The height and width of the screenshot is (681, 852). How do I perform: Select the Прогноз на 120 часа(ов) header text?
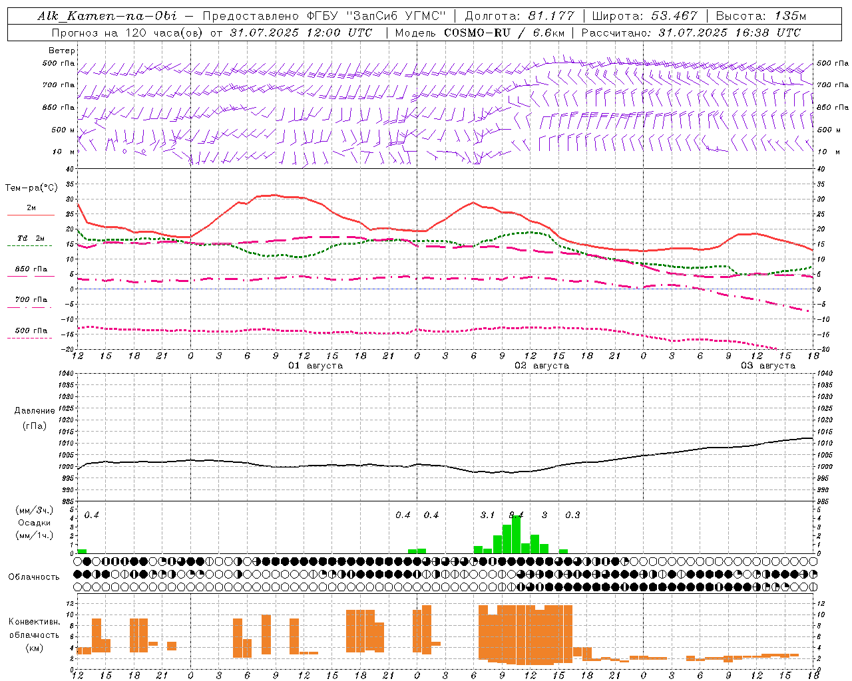click(128, 33)
